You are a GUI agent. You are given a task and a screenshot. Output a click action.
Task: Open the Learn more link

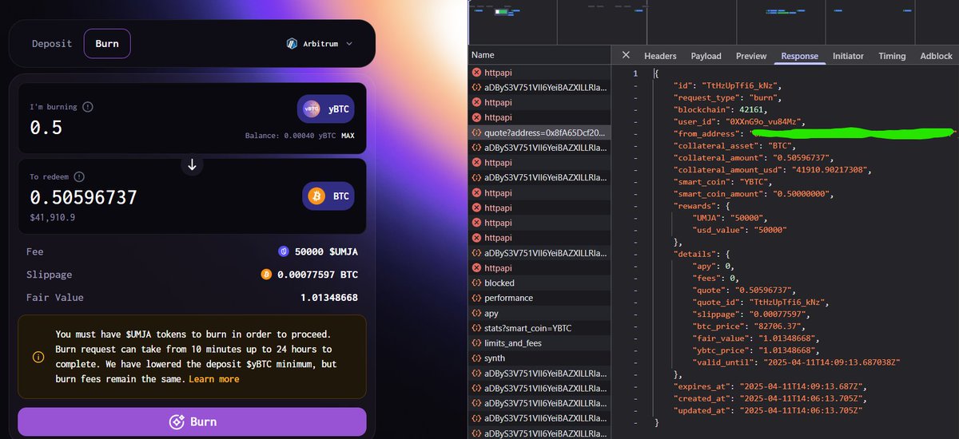pyautogui.click(x=213, y=379)
